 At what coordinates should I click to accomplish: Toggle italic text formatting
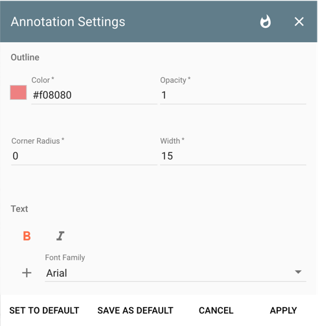pos(60,236)
